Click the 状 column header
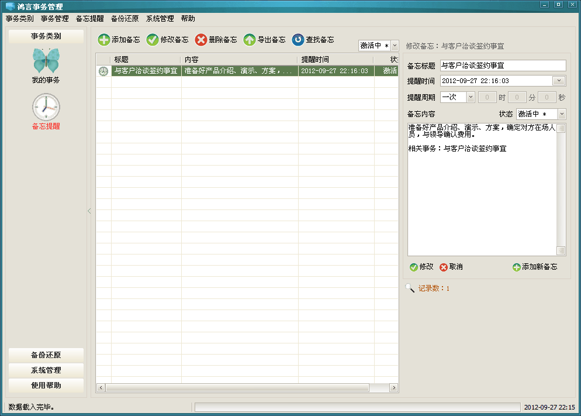Viewport: 581px width, 416px height. (x=386, y=59)
